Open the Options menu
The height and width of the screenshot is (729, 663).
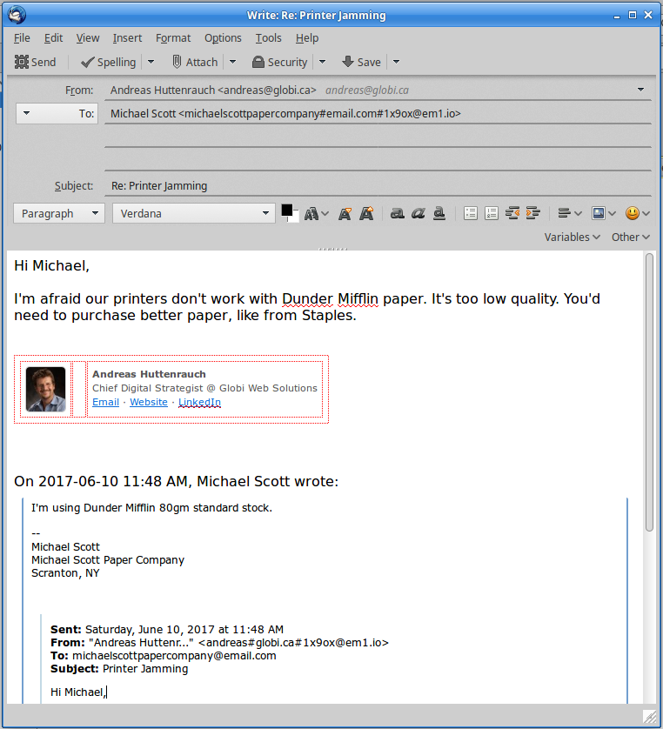(223, 38)
